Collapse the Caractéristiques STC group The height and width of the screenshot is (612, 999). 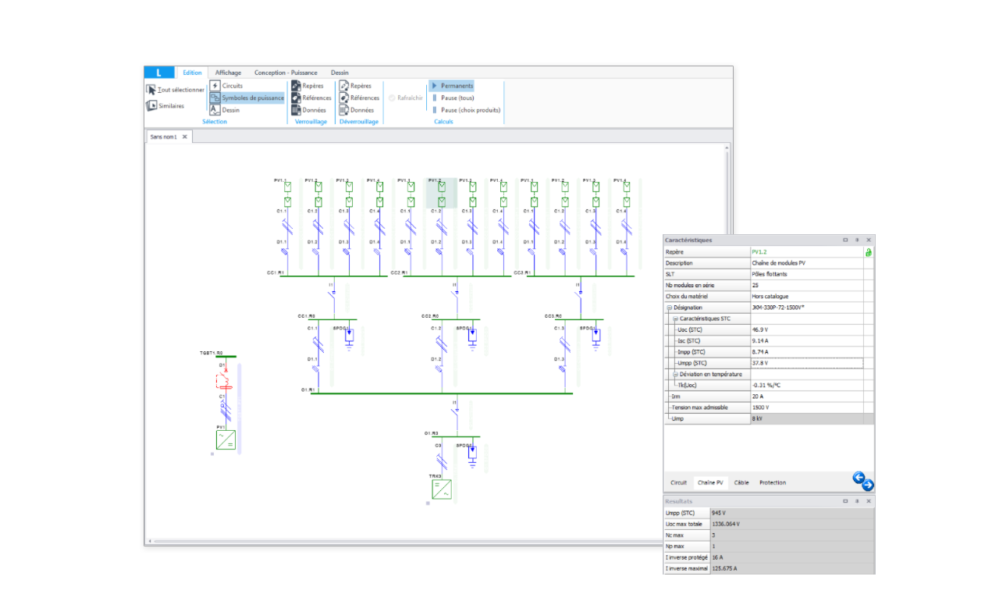[675, 318]
